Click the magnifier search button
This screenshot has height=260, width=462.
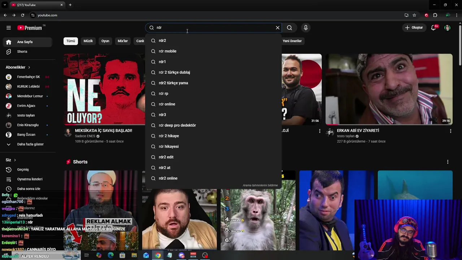pyautogui.click(x=289, y=28)
